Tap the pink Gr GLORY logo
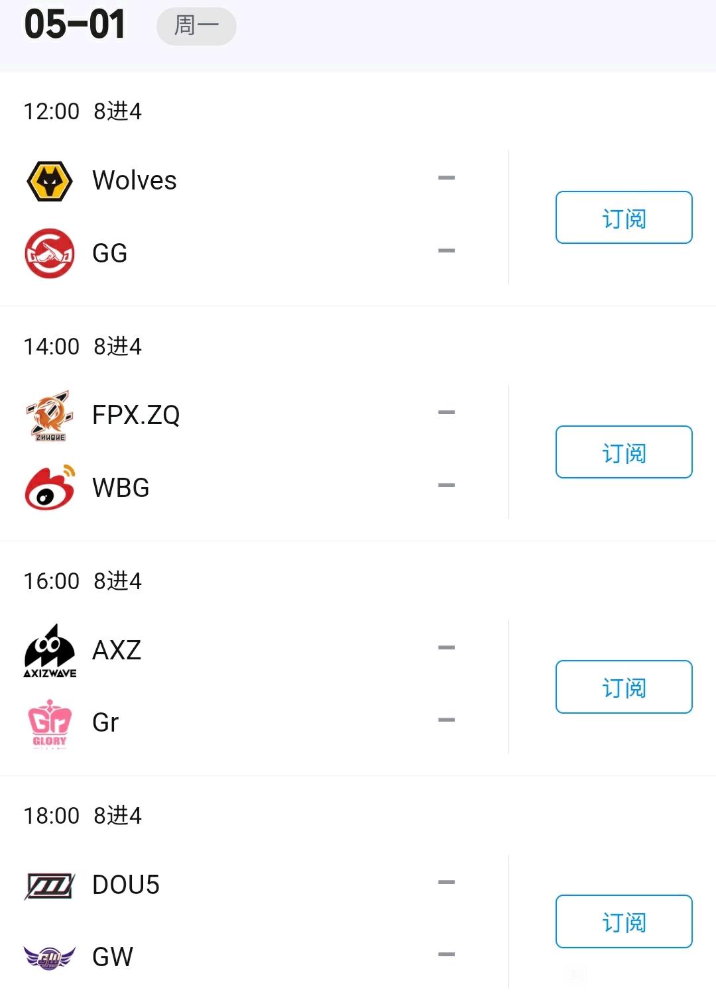This screenshot has width=716, height=994. click(50, 724)
